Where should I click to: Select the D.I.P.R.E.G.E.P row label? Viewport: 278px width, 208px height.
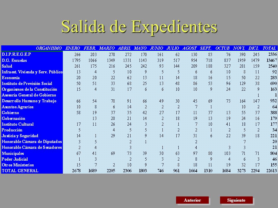point(16,54)
